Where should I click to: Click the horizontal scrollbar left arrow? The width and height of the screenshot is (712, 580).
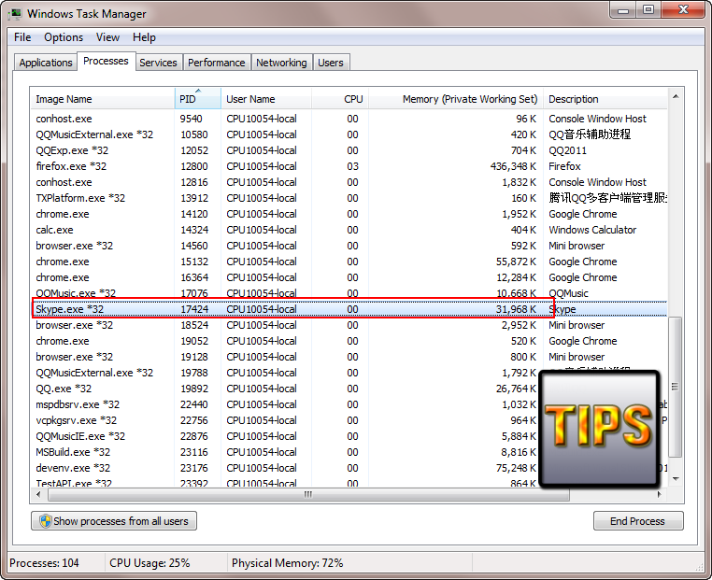click(38, 494)
